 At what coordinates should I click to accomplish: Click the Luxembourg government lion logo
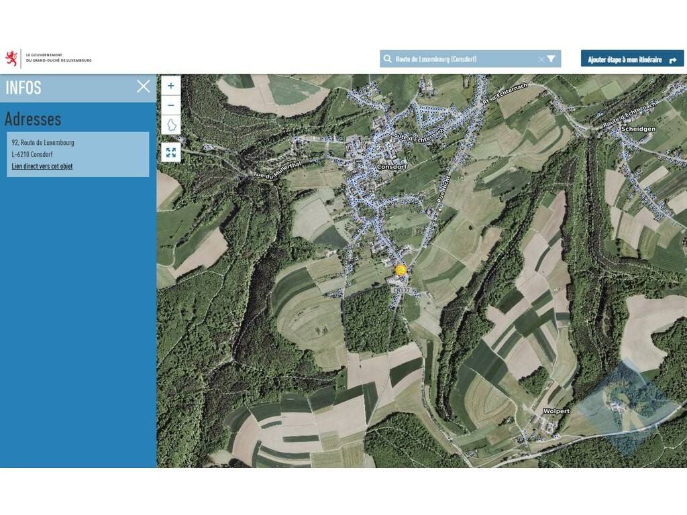[11, 58]
